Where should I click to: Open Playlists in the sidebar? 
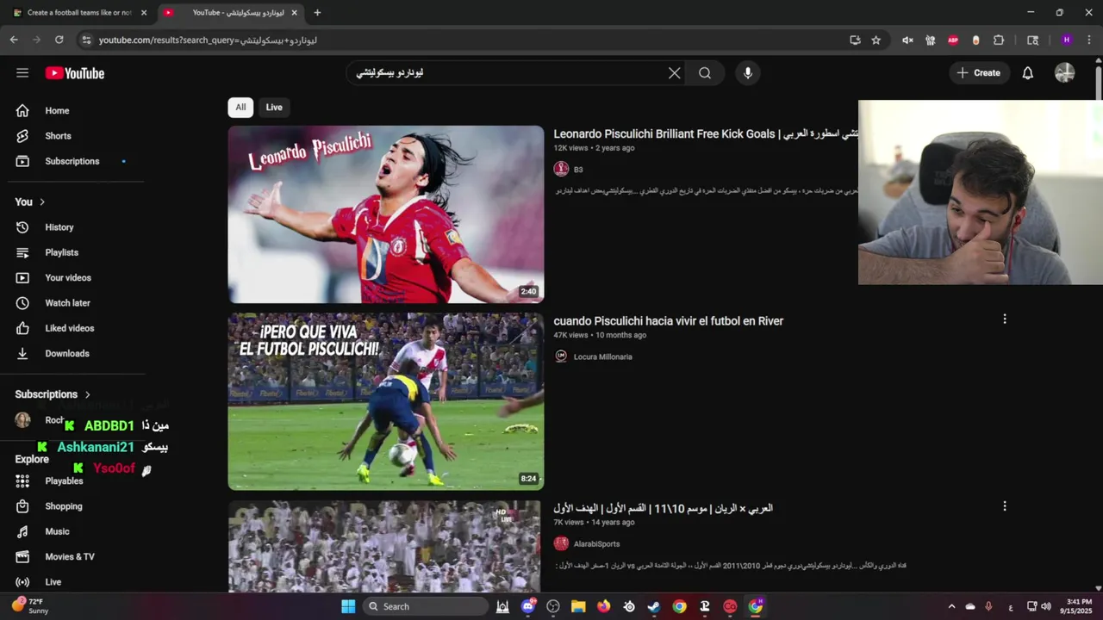[76, 252]
